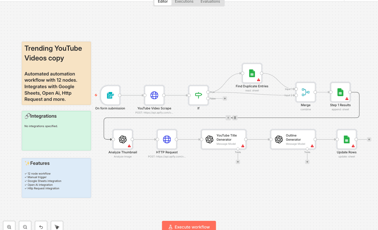
Task: Open the HTTP Request node
Action: (167, 139)
